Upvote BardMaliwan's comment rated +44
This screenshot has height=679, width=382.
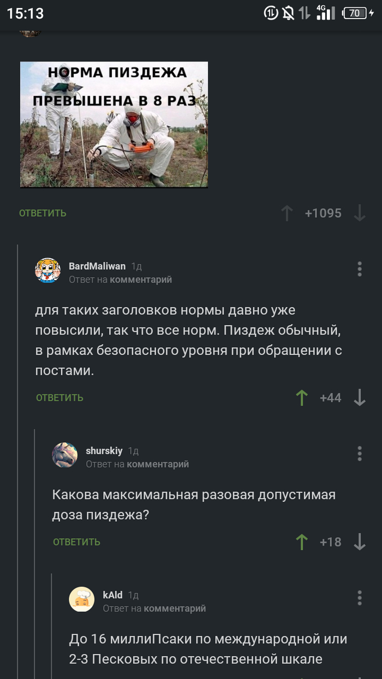pos(302,398)
